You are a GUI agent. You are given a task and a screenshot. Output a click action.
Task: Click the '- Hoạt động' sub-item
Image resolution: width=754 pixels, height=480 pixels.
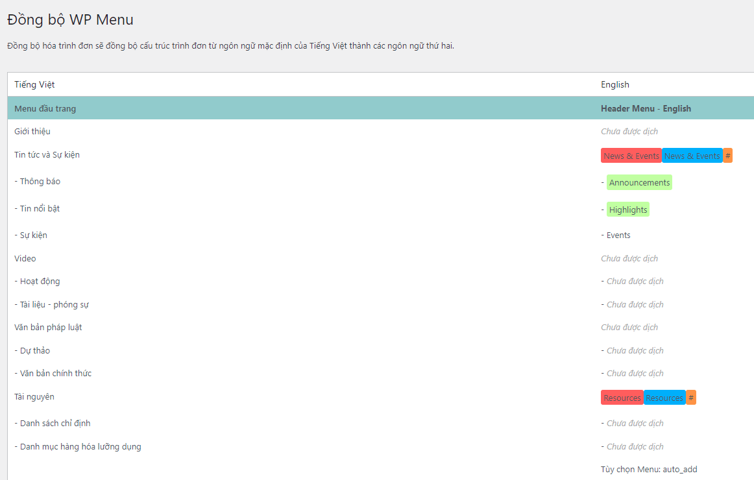37,281
